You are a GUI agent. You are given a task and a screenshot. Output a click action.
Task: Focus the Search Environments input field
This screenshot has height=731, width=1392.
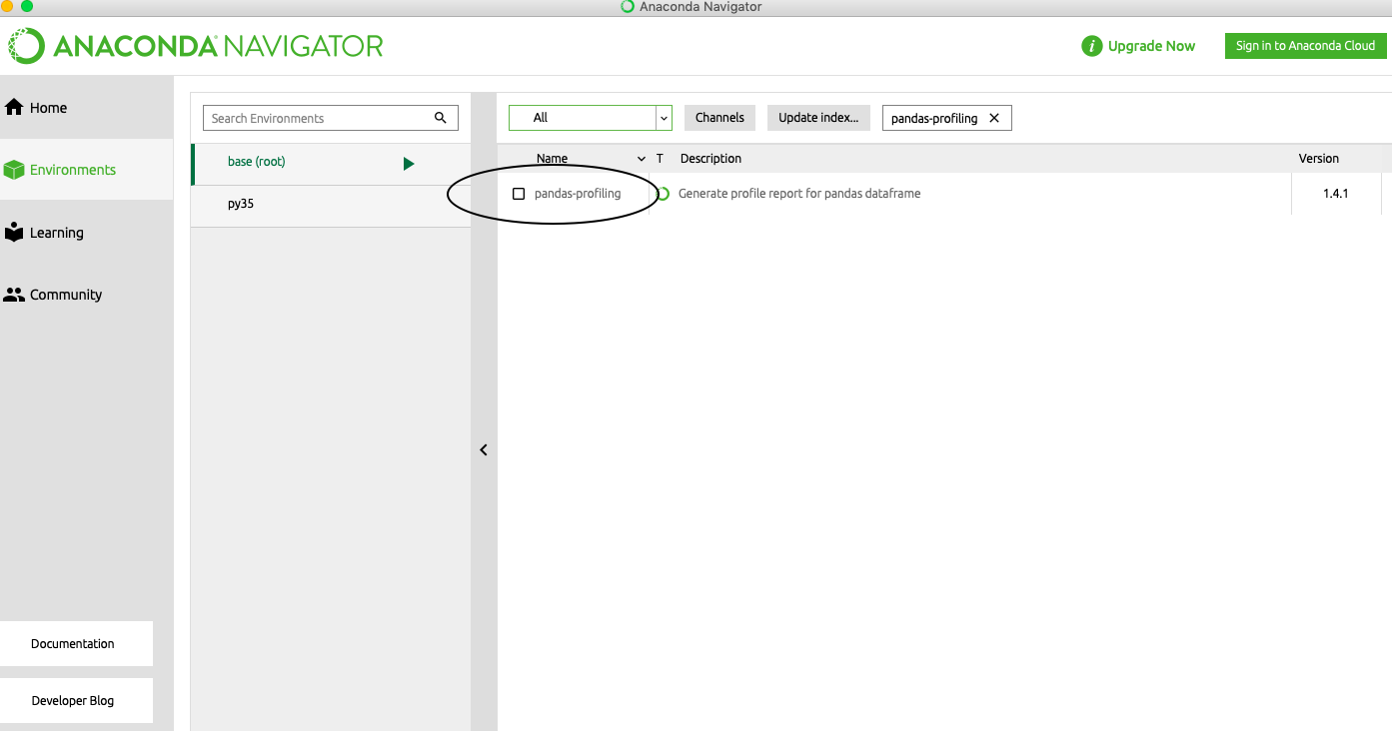(331, 118)
